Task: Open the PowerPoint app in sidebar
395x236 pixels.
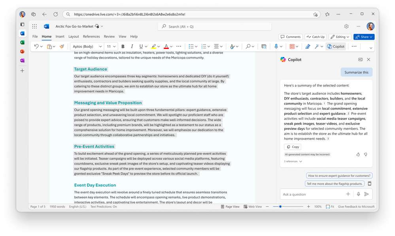Action: 22,52
